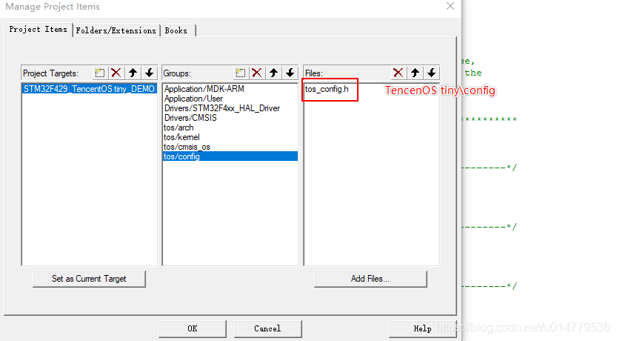Select the tos/arch group
Image resolution: width=617 pixels, height=341 pixels.
click(x=230, y=128)
